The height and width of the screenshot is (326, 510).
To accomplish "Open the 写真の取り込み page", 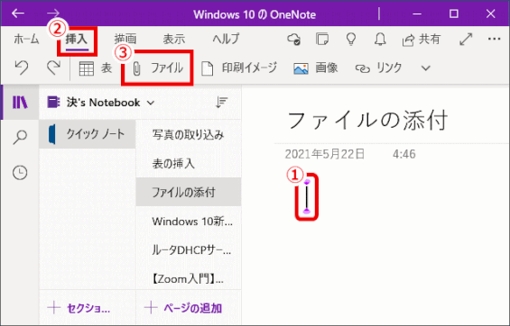I will click(189, 134).
